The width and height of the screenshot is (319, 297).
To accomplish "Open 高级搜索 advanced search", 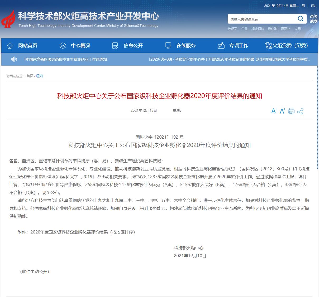I will coord(313,19).
